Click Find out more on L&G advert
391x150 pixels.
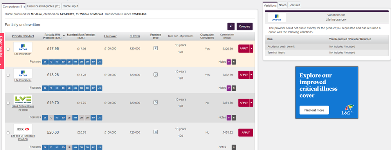click(314, 110)
